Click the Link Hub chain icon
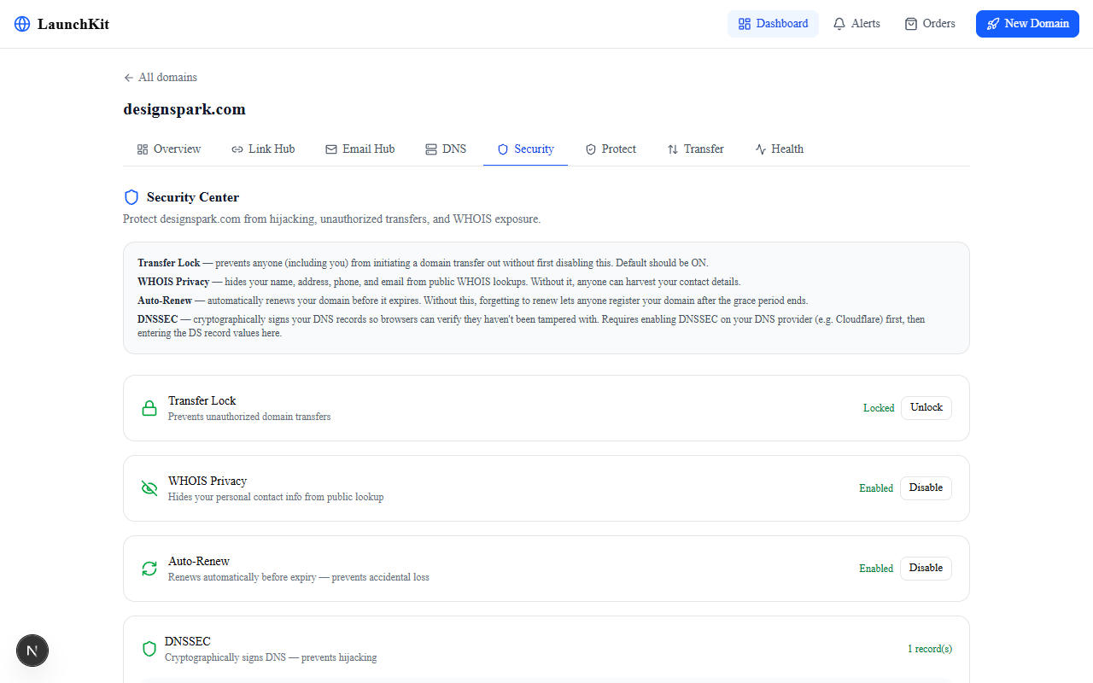The width and height of the screenshot is (1093, 683). click(237, 149)
